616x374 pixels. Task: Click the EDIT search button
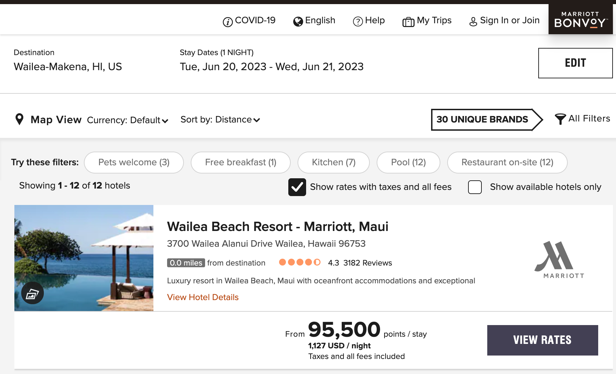[x=576, y=63]
